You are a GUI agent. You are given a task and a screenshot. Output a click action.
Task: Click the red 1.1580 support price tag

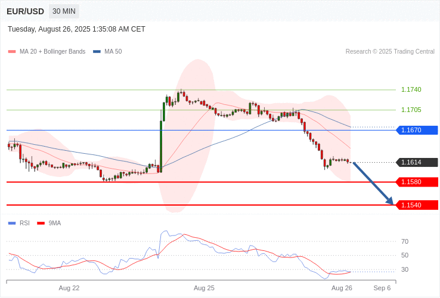[x=417, y=182]
